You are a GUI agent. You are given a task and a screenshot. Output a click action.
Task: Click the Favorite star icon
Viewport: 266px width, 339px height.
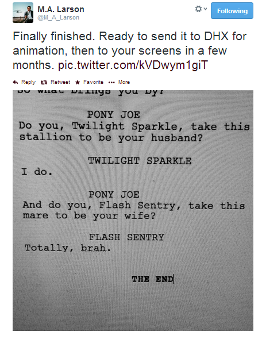[78, 82]
